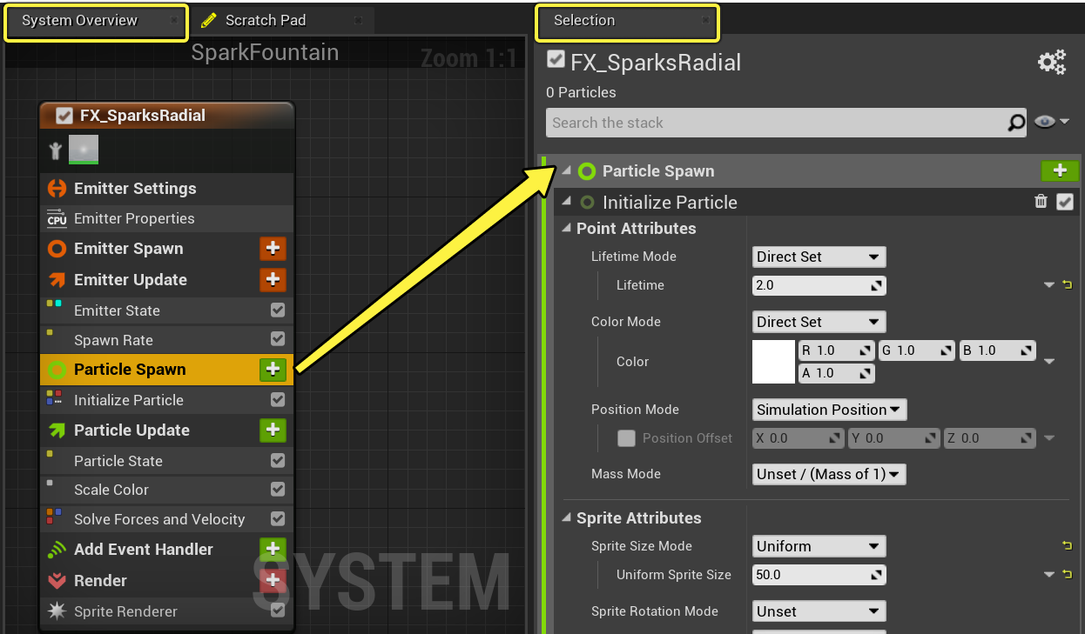This screenshot has height=634, width=1085.
Task: Collapse the Sprite Attributes category
Action: 568,518
